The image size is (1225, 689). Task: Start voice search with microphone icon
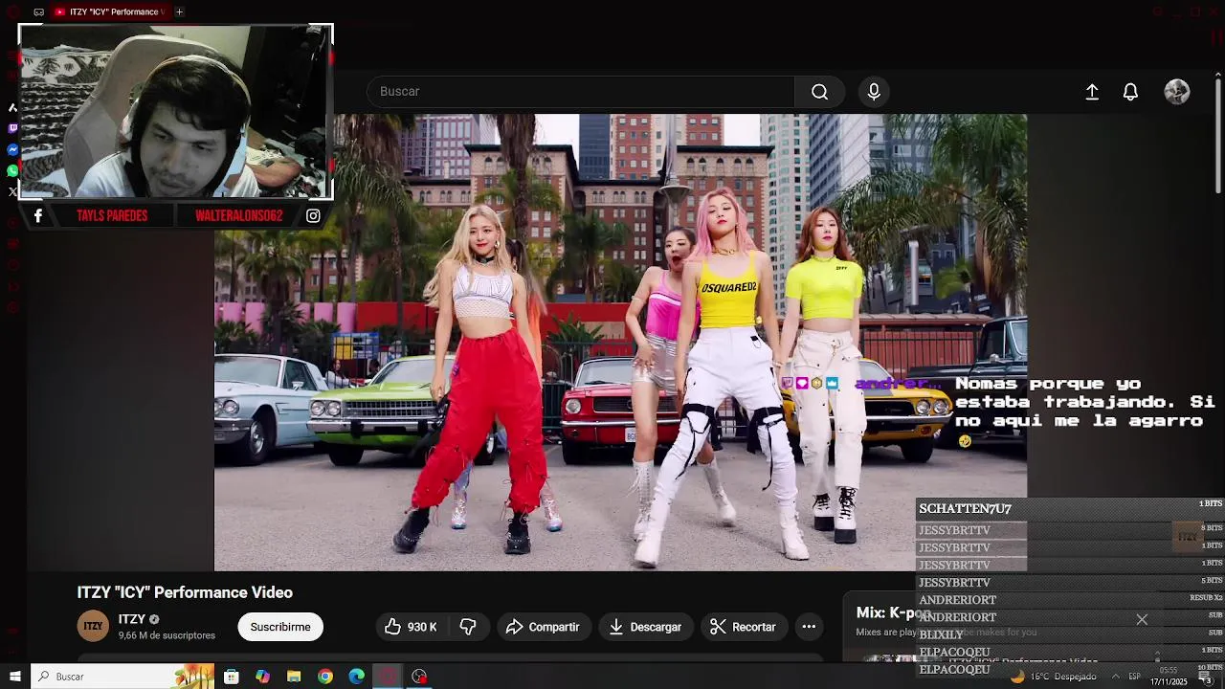[874, 92]
